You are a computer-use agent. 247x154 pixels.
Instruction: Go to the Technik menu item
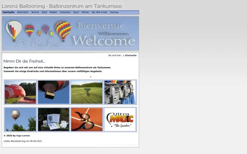[35, 12]
